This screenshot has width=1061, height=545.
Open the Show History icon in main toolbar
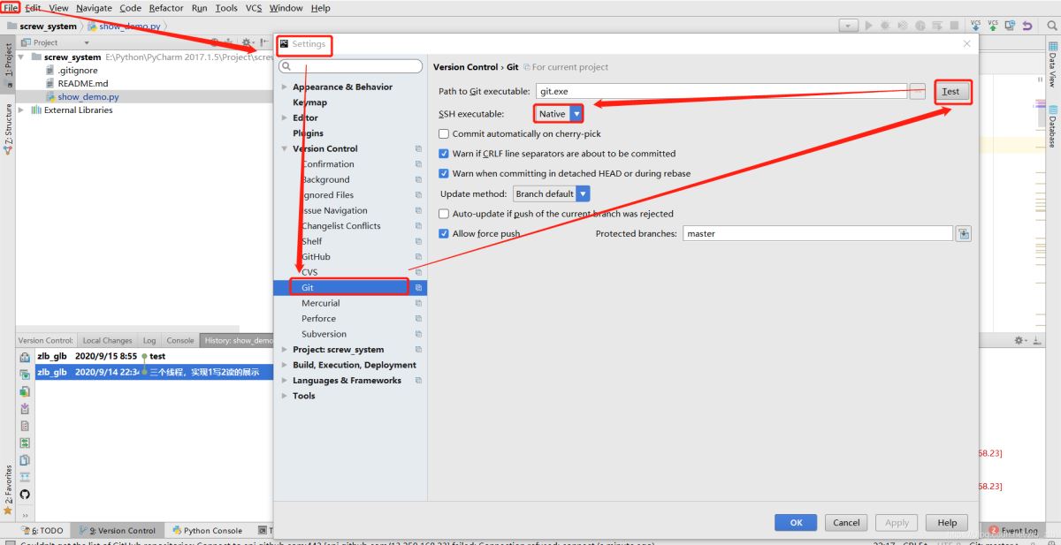click(x=1010, y=26)
